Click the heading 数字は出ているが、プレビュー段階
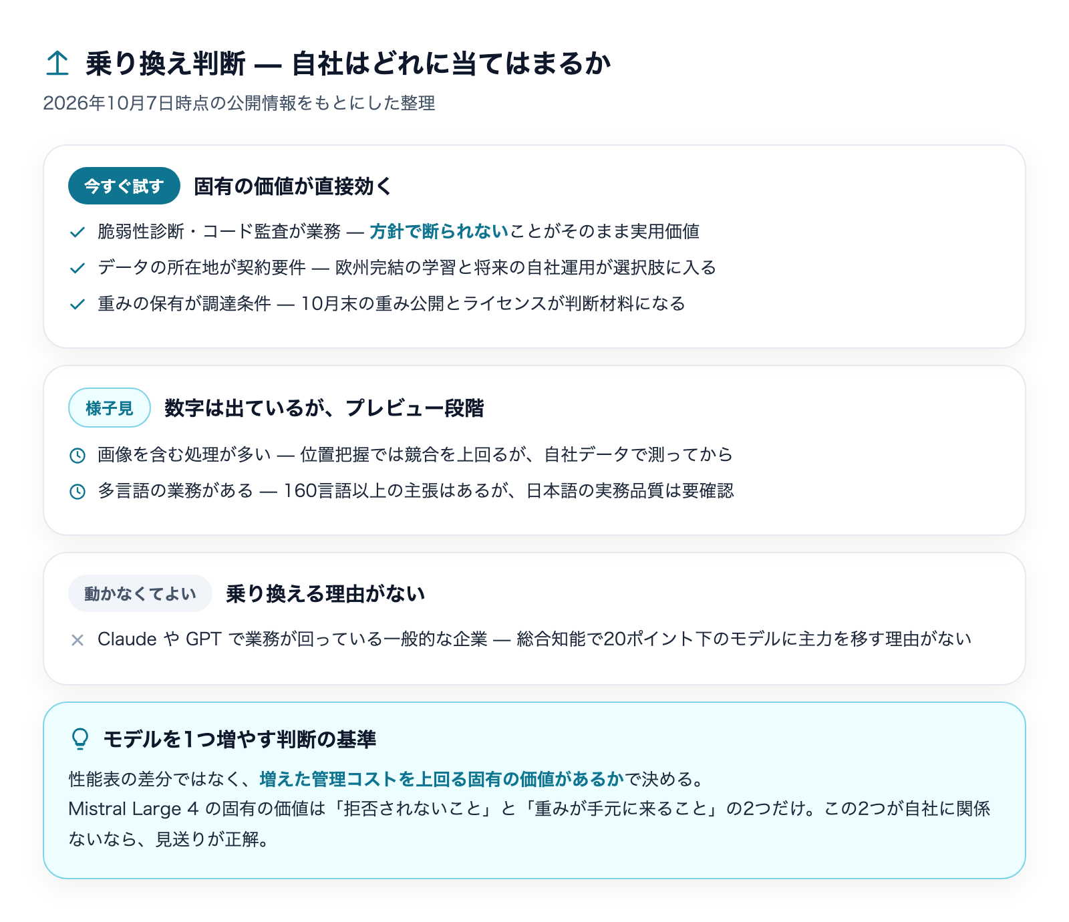Screen dimensions: 1069x922 click(324, 408)
